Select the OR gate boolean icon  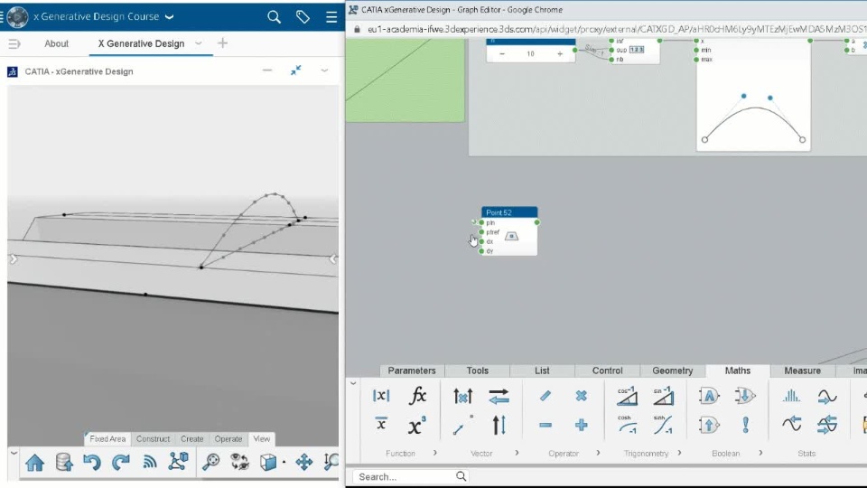pos(745,396)
